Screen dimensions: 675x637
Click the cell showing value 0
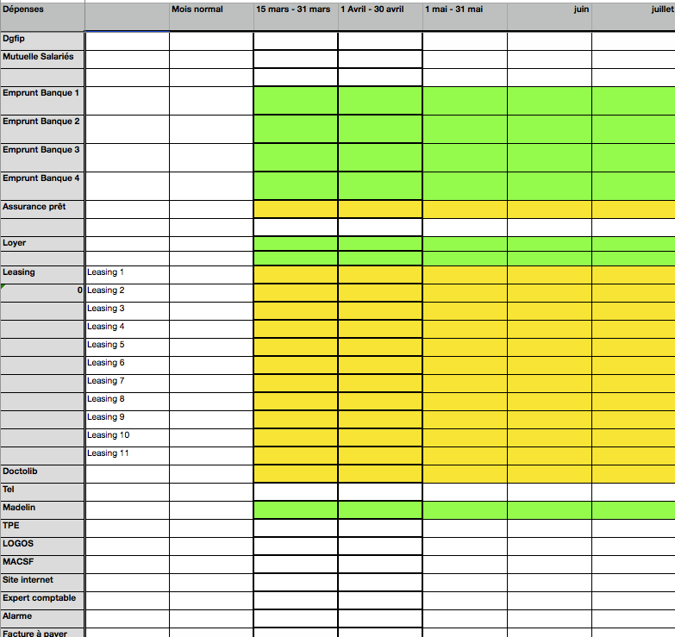(x=42, y=290)
